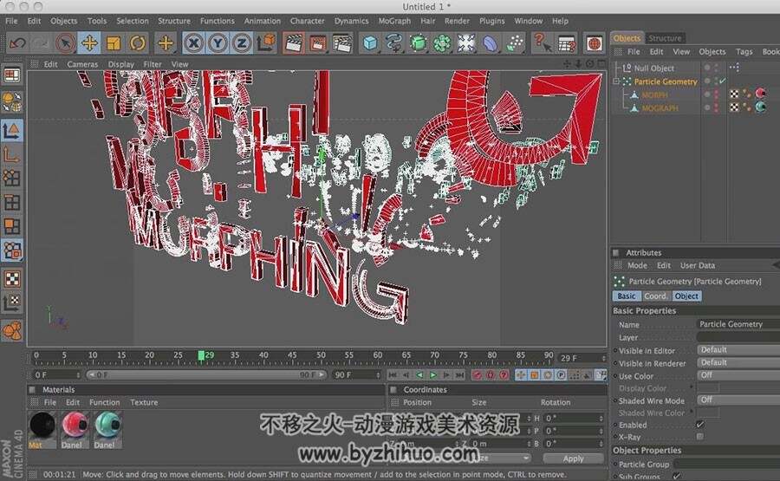The width and height of the screenshot is (780, 481).
Task: Activate the Scale tool
Action: pos(114,43)
